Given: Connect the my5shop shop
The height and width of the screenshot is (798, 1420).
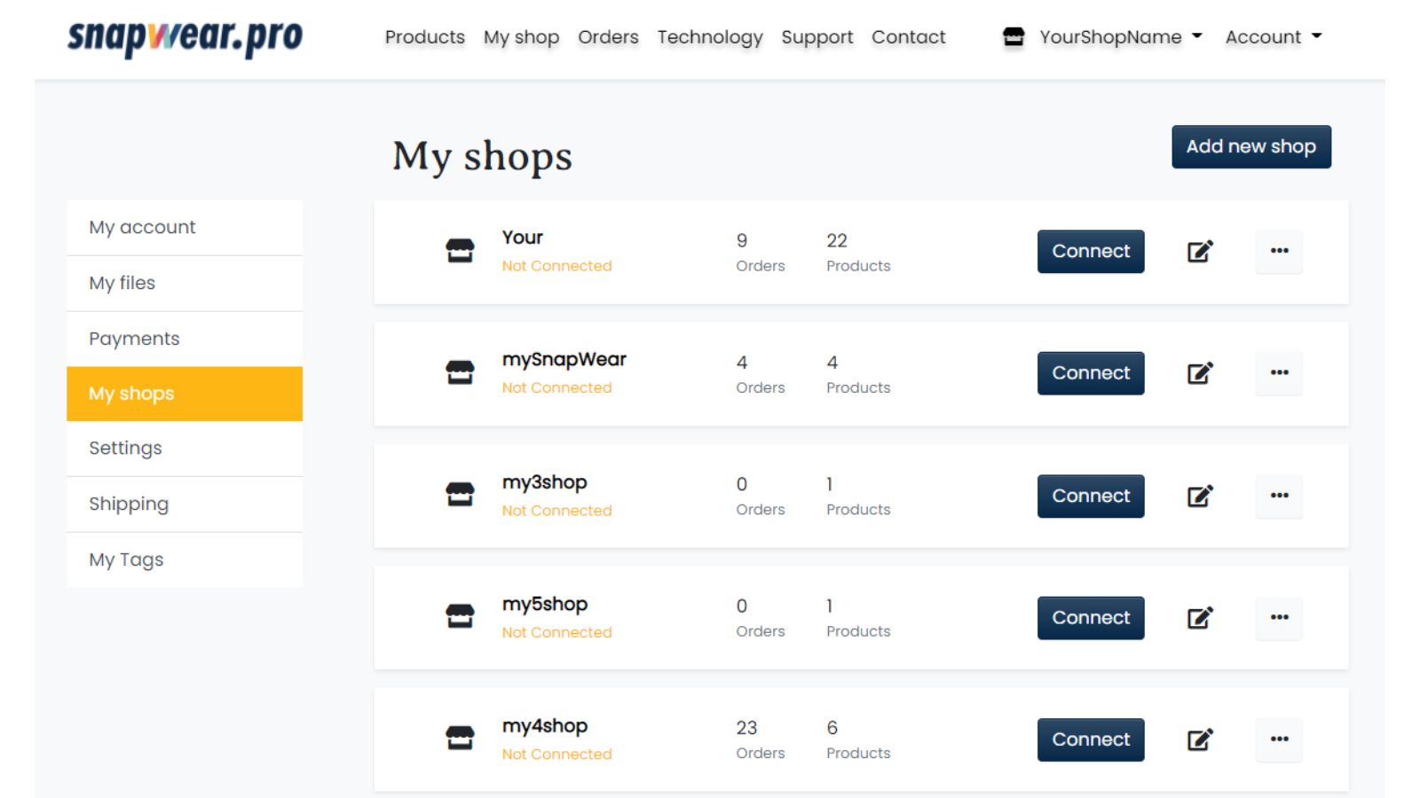Looking at the screenshot, I should pyautogui.click(x=1091, y=618).
